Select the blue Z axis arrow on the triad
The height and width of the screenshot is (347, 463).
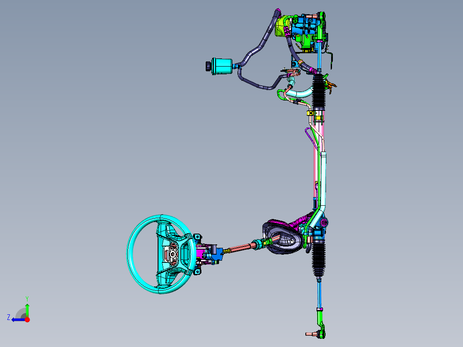click(x=18, y=320)
